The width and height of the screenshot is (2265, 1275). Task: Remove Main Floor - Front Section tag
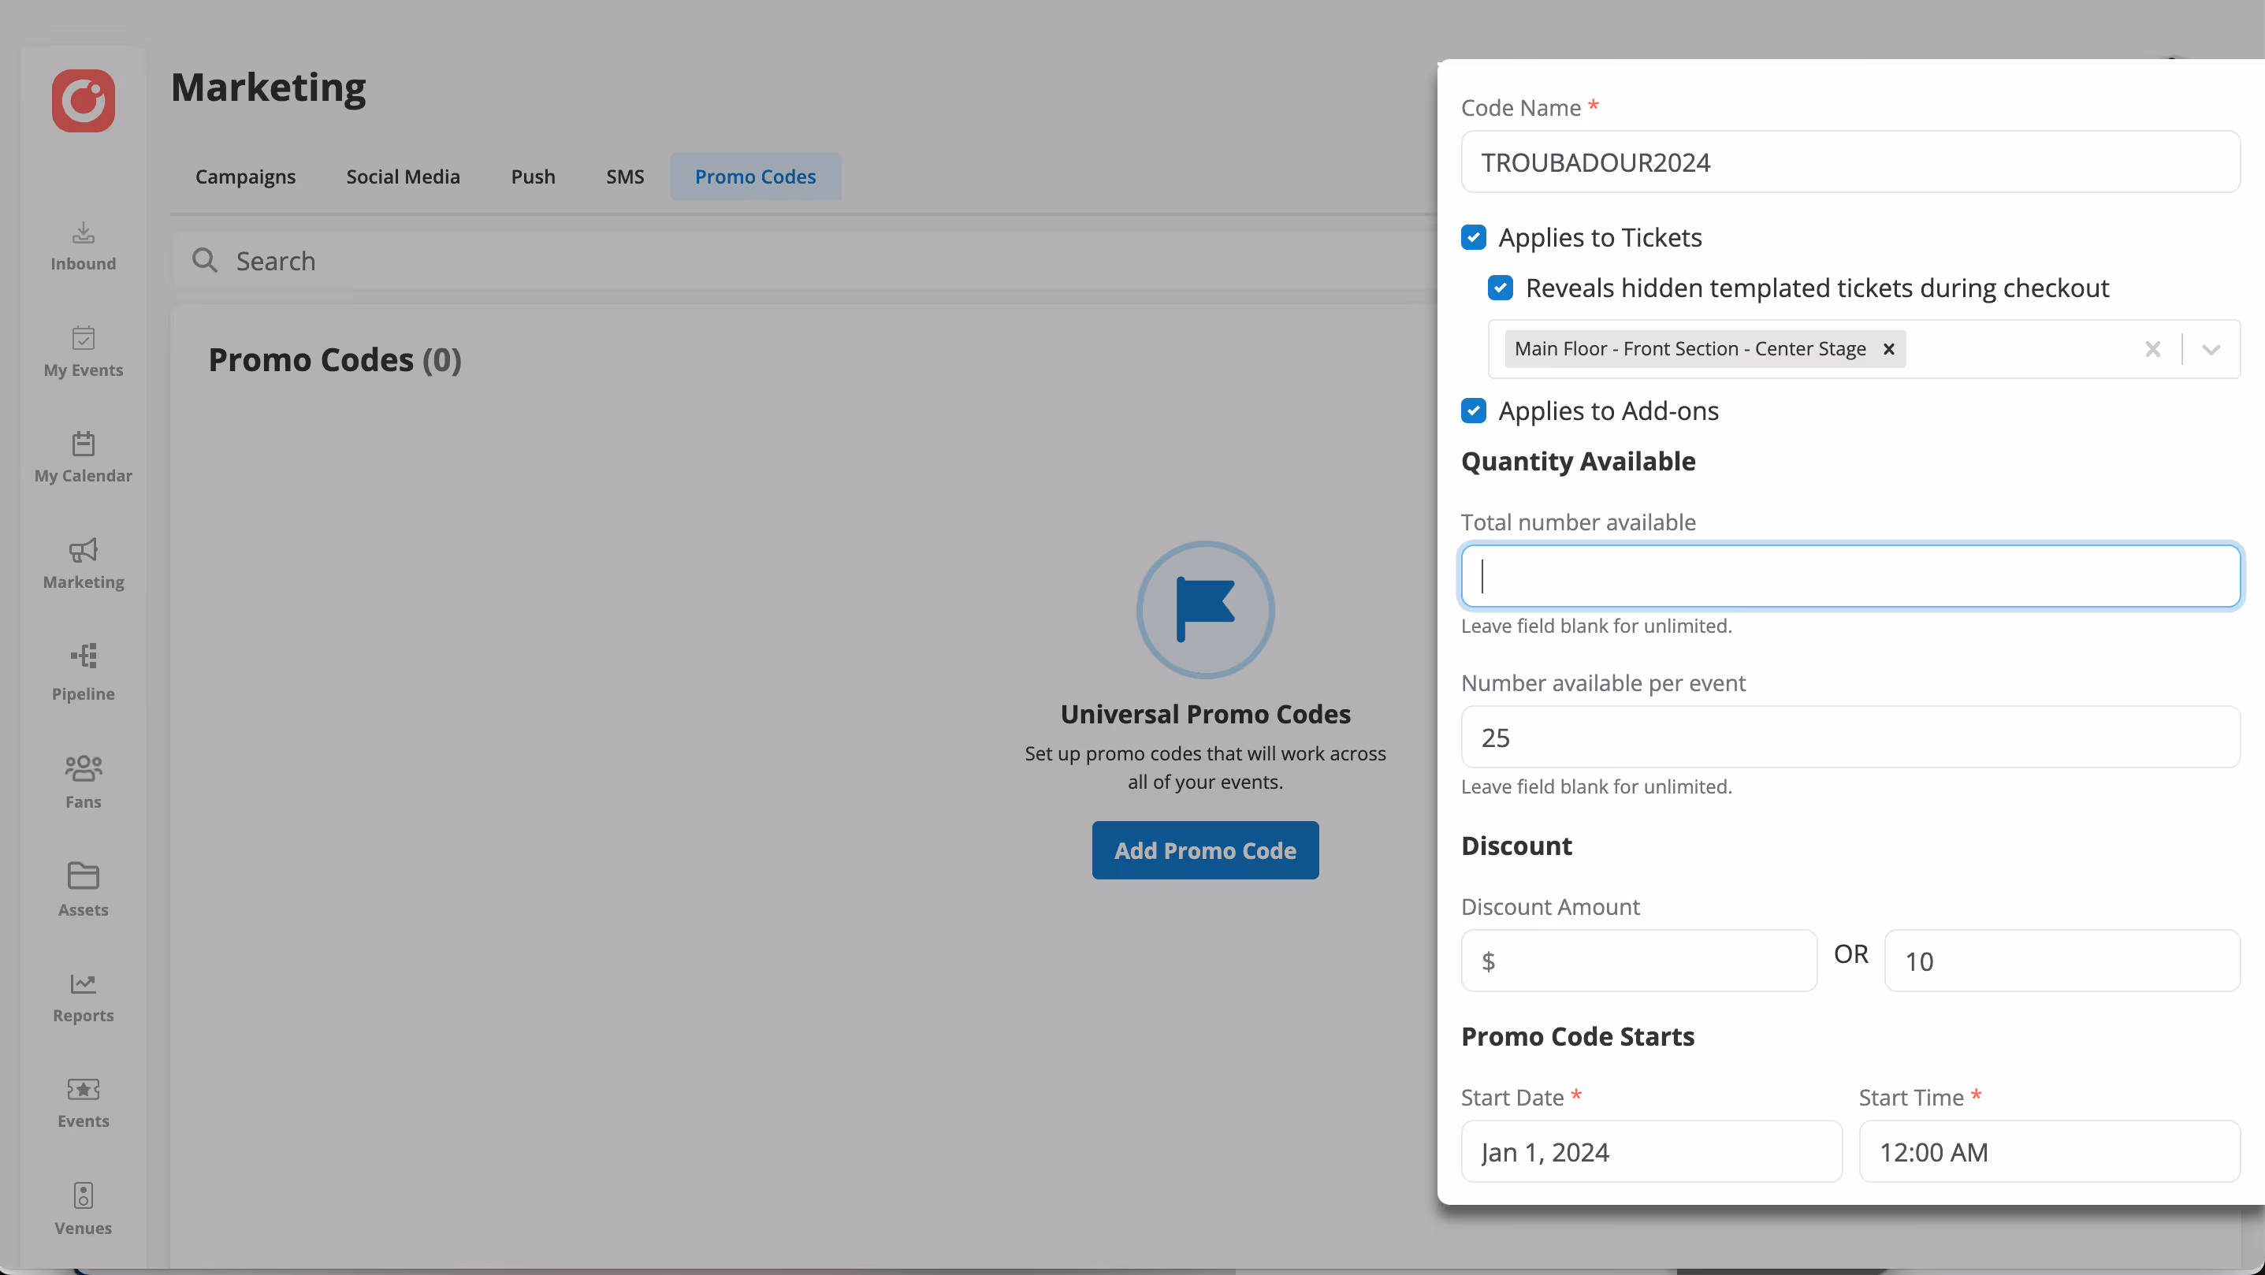pos(1887,349)
